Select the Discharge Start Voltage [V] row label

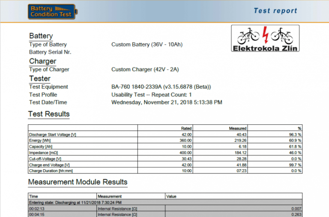[x=52, y=135]
